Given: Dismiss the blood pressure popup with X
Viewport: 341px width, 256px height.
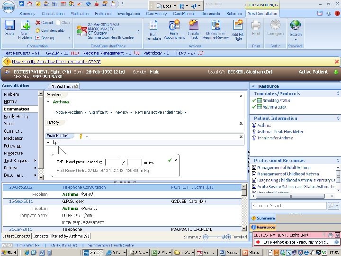Looking at the screenshot, I should tap(176, 160).
